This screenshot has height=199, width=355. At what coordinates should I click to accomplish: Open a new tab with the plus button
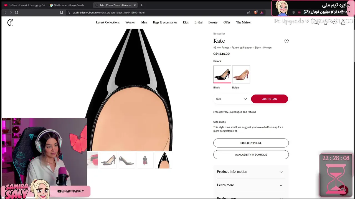[141, 5]
